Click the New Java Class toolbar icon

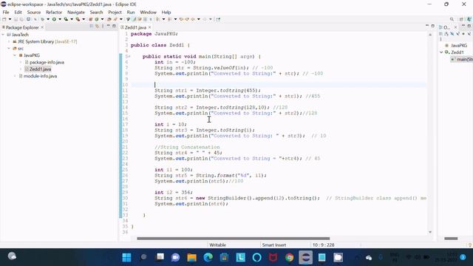pyautogui.click(x=97, y=19)
